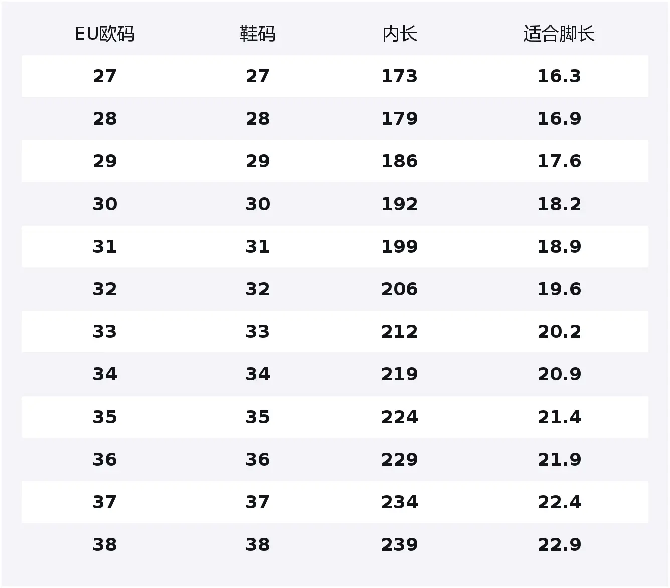This screenshot has width=670, height=588.
Task: Click the 内长 column header
Action: click(x=399, y=34)
